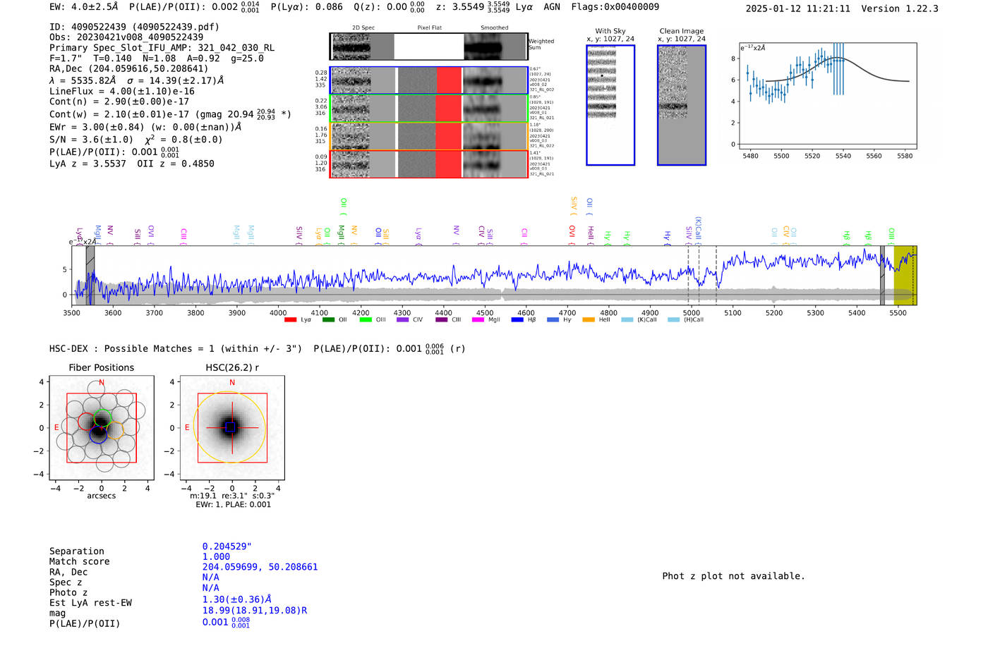Select the blue-framed 2D spectrum row
988x672 pixels.
[429, 80]
